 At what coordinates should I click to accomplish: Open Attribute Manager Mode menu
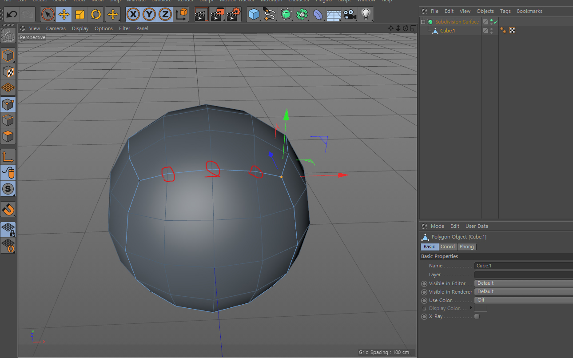pyautogui.click(x=438, y=226)
